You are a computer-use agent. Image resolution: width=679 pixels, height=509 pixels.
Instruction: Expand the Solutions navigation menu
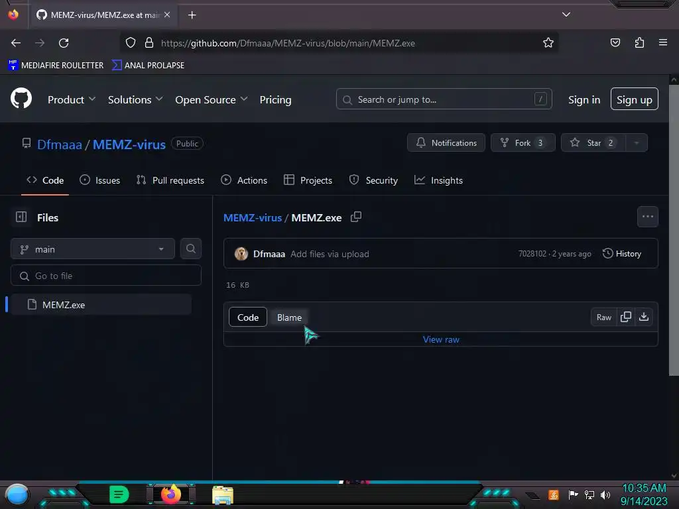[x=135, y=99]
